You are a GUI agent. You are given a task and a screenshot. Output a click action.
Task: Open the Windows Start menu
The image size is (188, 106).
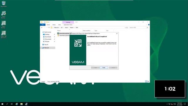2,104
